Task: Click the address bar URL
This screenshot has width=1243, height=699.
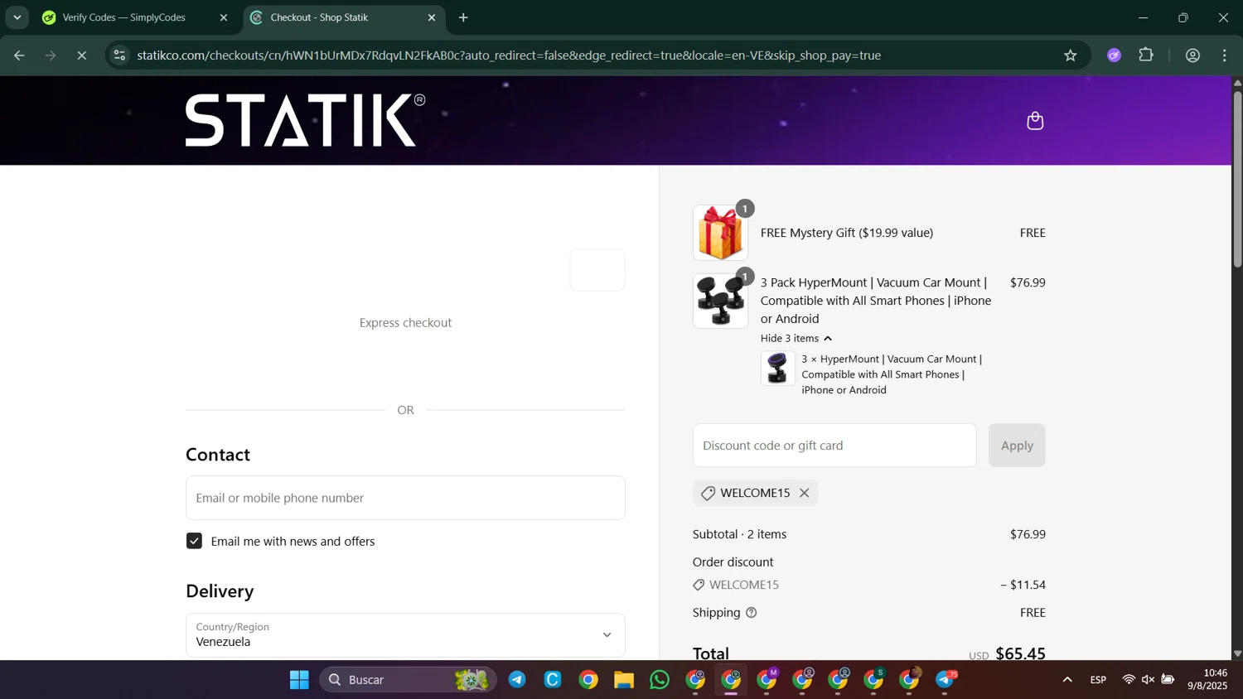Action: coord(509,55)
